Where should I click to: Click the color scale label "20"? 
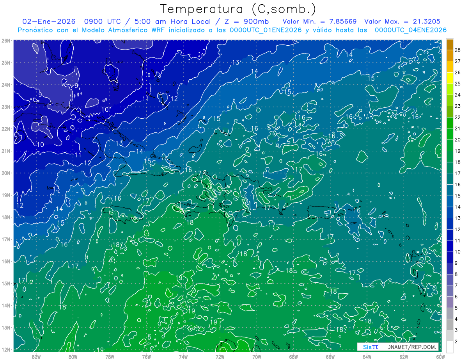point(457,139)
